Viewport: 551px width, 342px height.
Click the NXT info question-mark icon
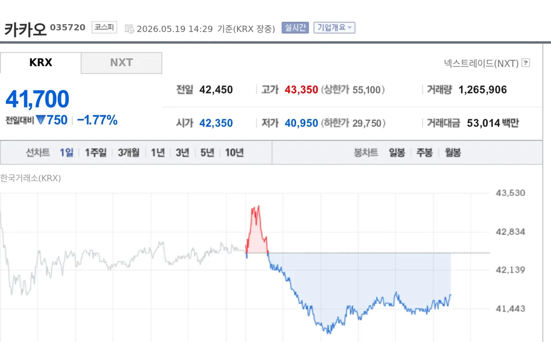(526, 63)
